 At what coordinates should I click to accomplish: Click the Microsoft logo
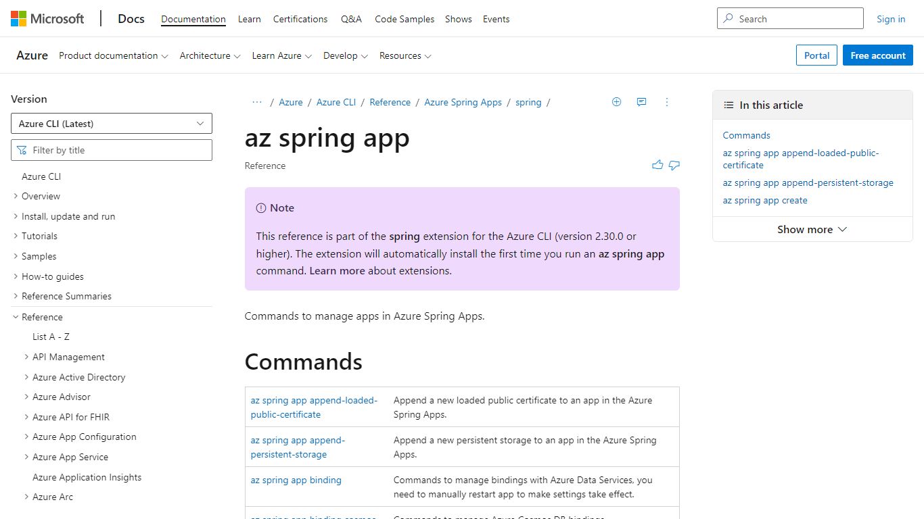pyautogui.click(x=47, y=19)
